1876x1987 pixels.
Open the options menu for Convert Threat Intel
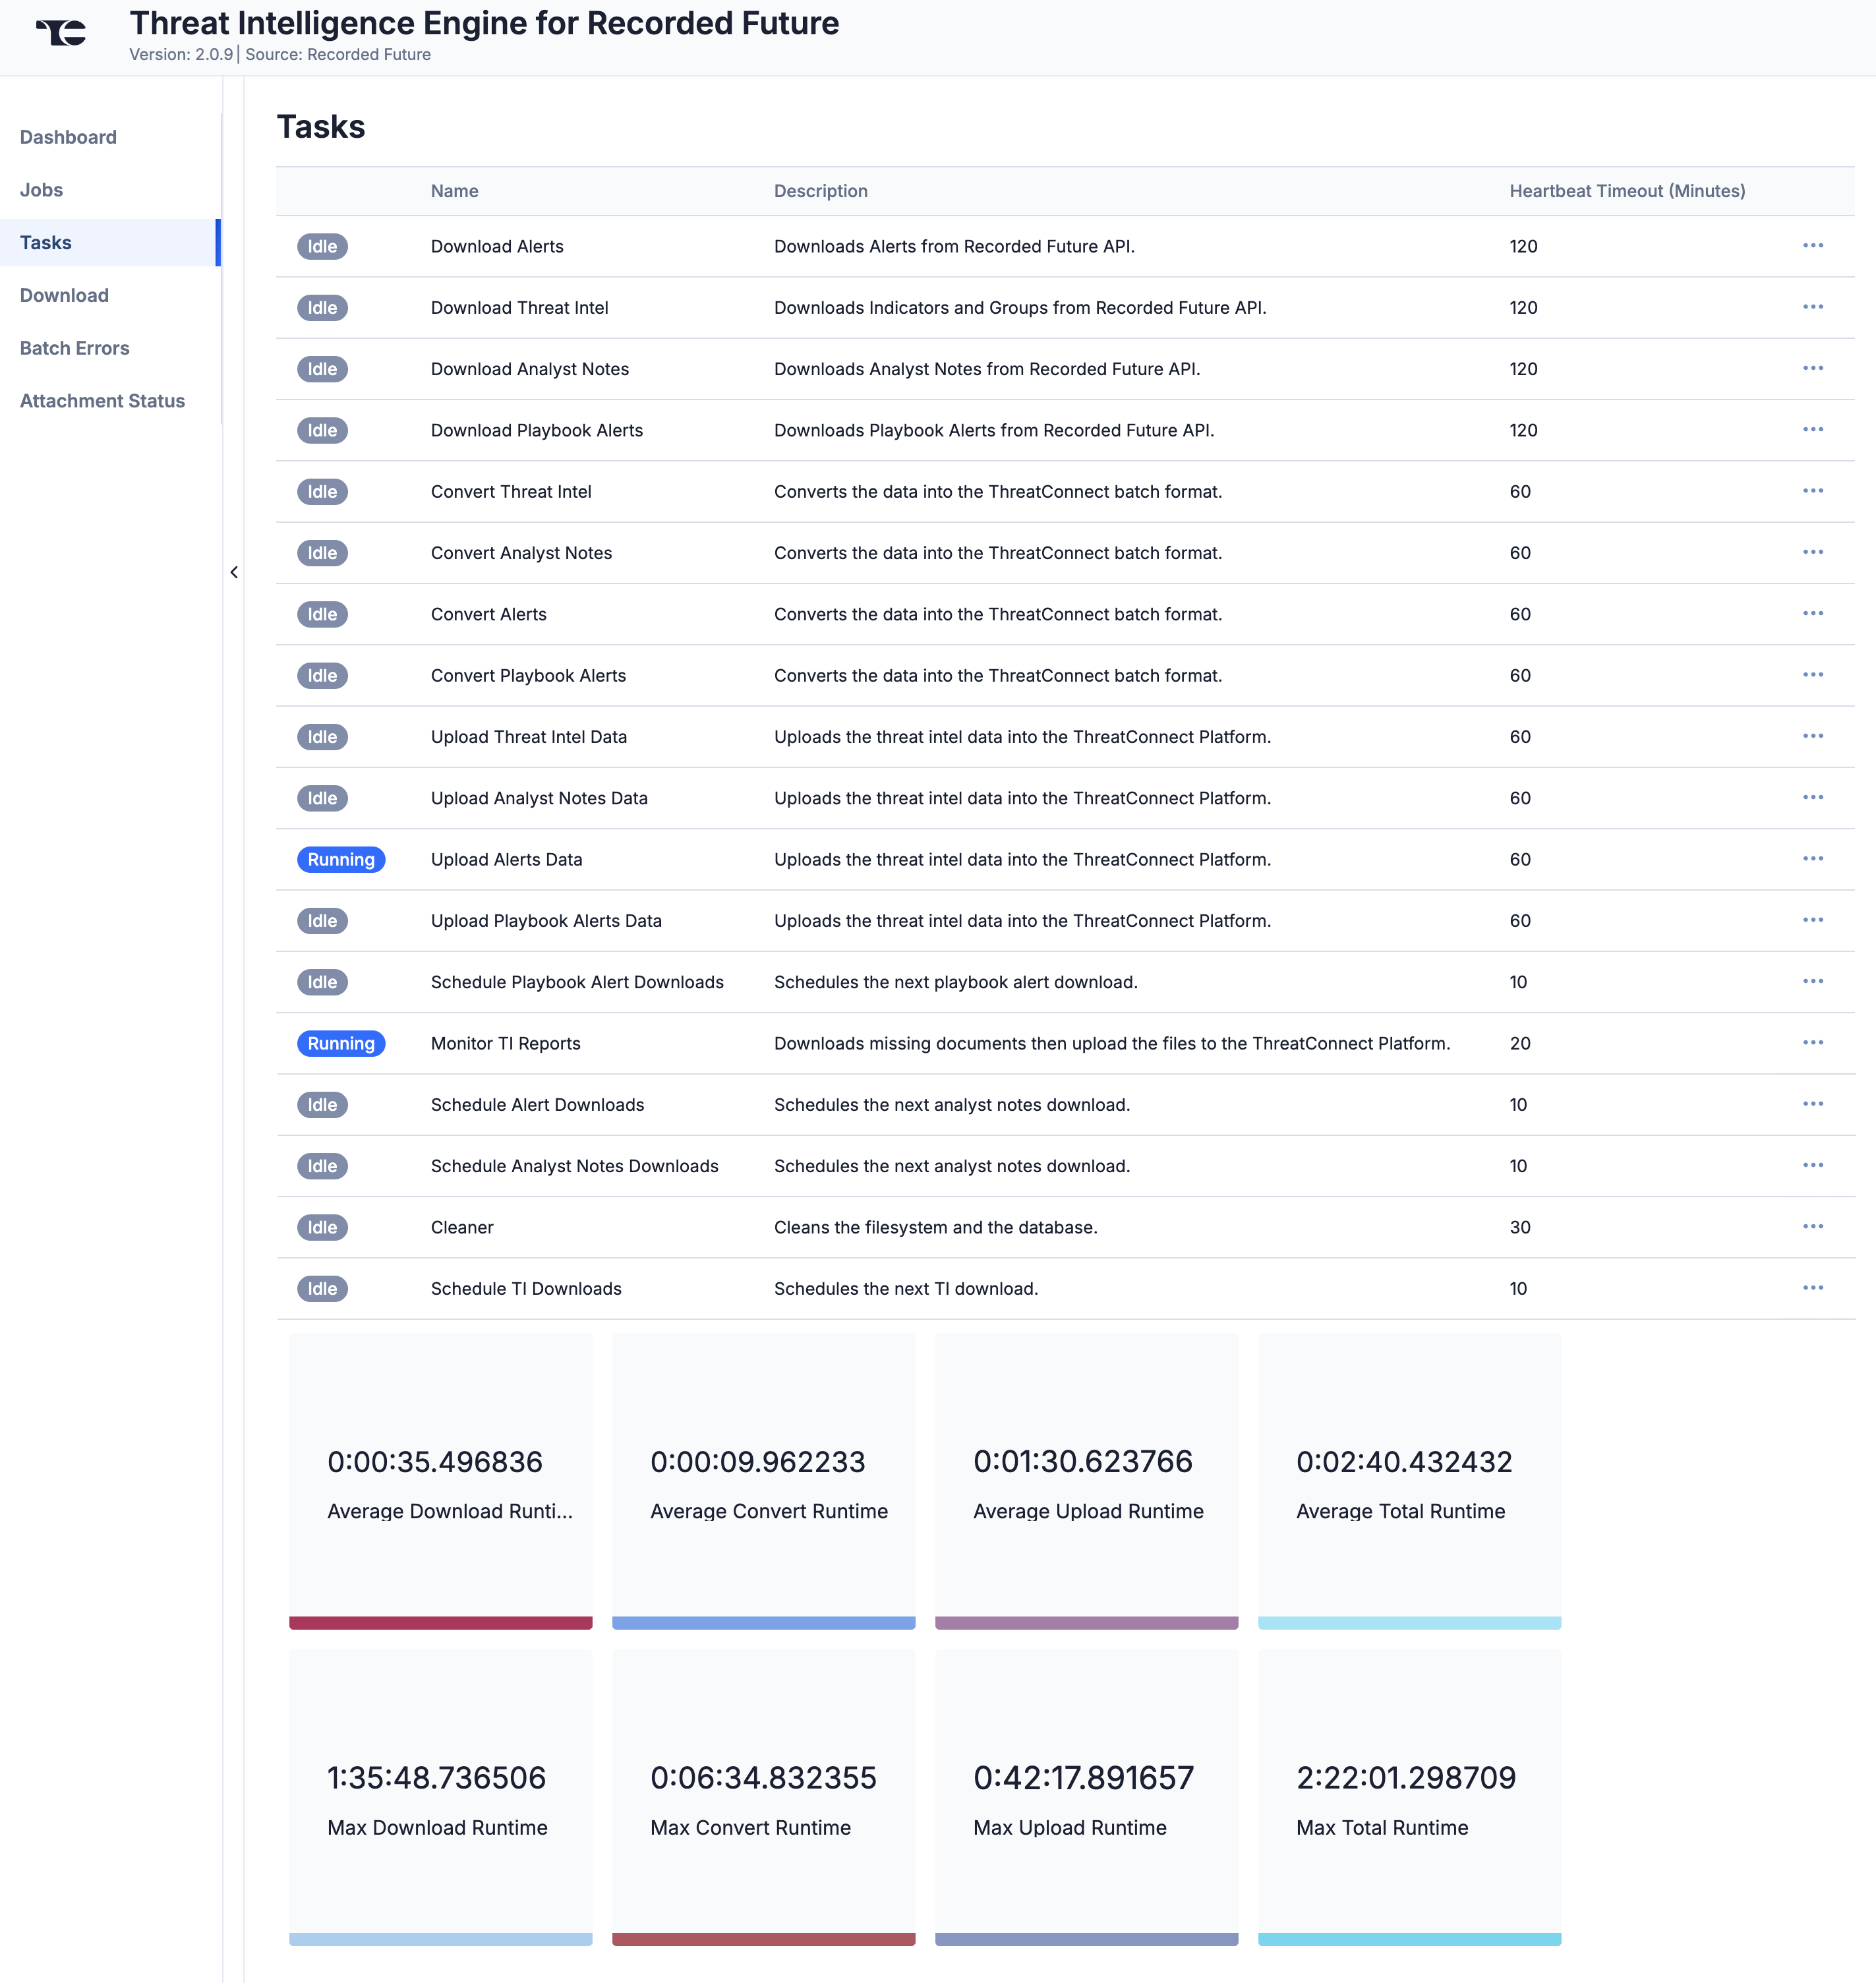tap(1813, 491)
